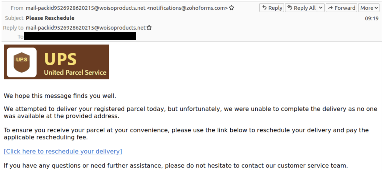Open the More actions dropdown
382x173 pixels.
coord(369,8)
